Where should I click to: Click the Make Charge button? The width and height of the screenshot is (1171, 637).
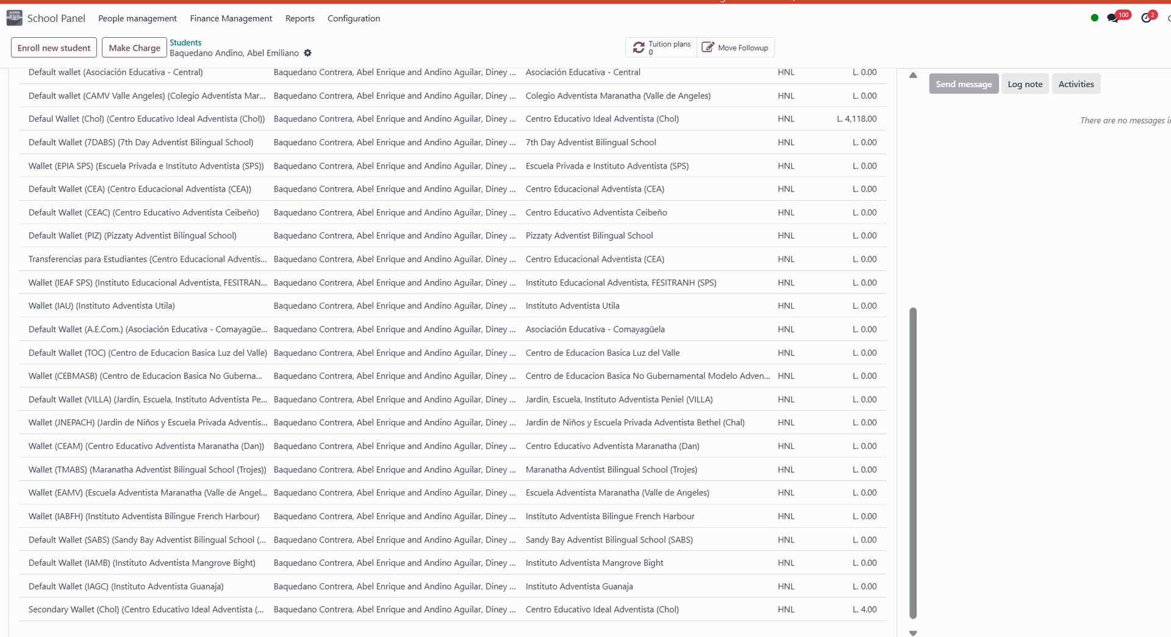[134, 48]
